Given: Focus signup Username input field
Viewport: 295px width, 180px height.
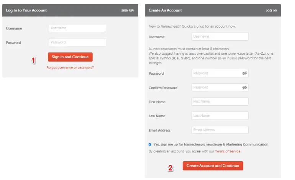Looking at the screenshot, I should (x=220, y=36).
